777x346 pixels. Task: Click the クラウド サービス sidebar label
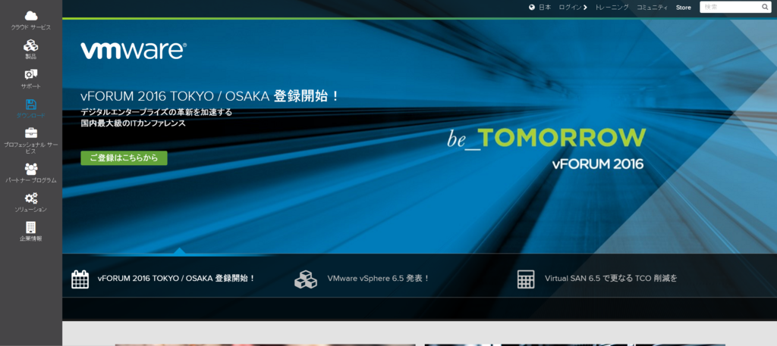(30, 27)
